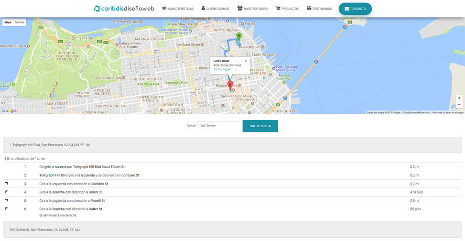Click the green marker A on map
The height and width of the screenshot is (241, 465).
tap(239, 36)
